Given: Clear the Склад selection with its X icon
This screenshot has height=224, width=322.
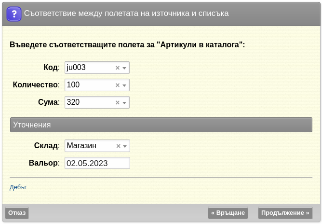Looking at the screenshot, I should click(x=118, y=146).
